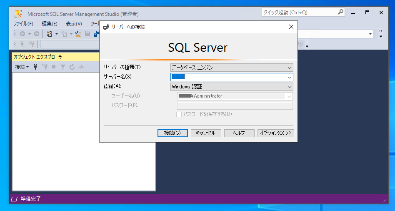395x211 pixels.
Task: Click the 接続(C) connect button
Action: [172, 133]
